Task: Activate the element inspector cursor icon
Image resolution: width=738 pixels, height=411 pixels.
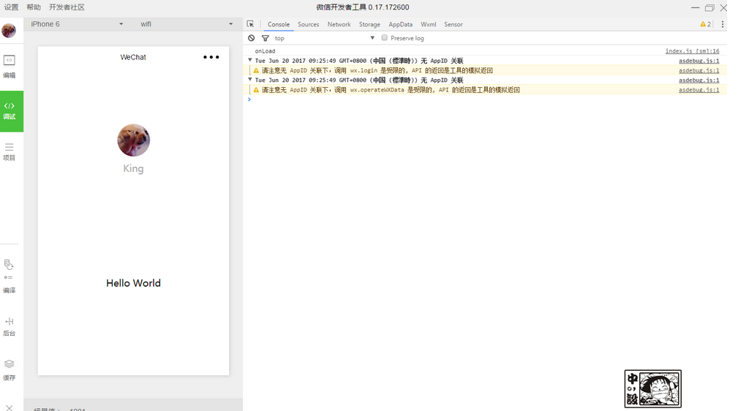Action: 250,24
